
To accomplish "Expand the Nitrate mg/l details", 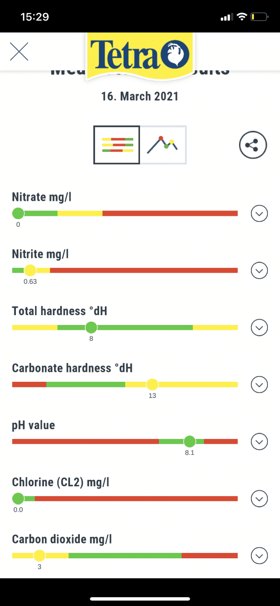I will click(x=259, y=214).
